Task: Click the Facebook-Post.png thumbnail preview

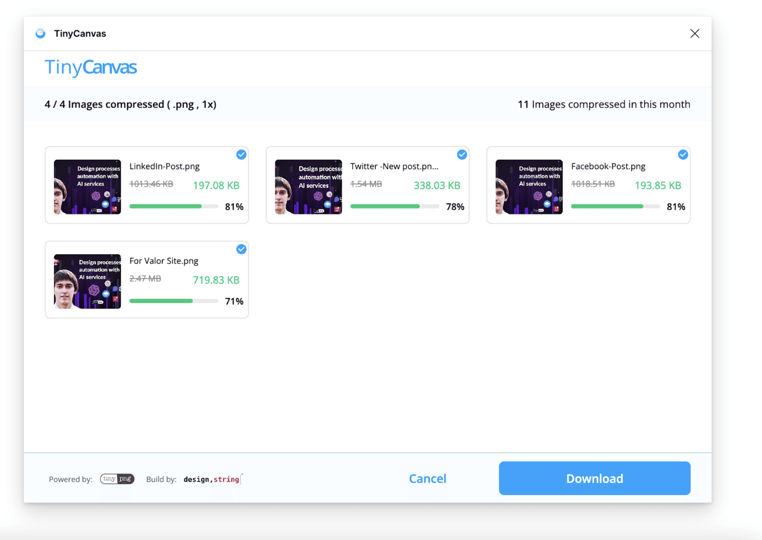Action: coord(529,187)
